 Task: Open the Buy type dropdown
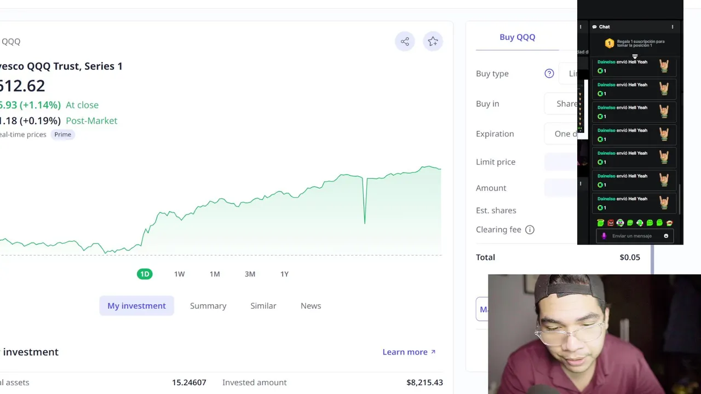coord(568,73)
